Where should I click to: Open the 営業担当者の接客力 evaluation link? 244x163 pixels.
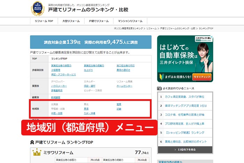(61, 66)
